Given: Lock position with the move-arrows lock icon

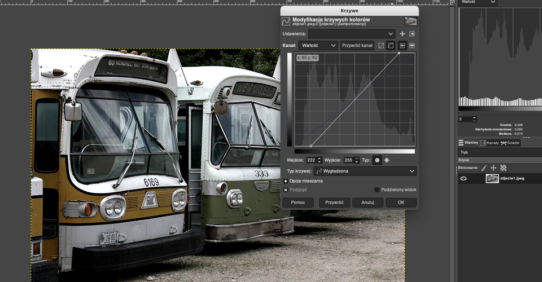Looking at the screenshot, I should [493, 168].
